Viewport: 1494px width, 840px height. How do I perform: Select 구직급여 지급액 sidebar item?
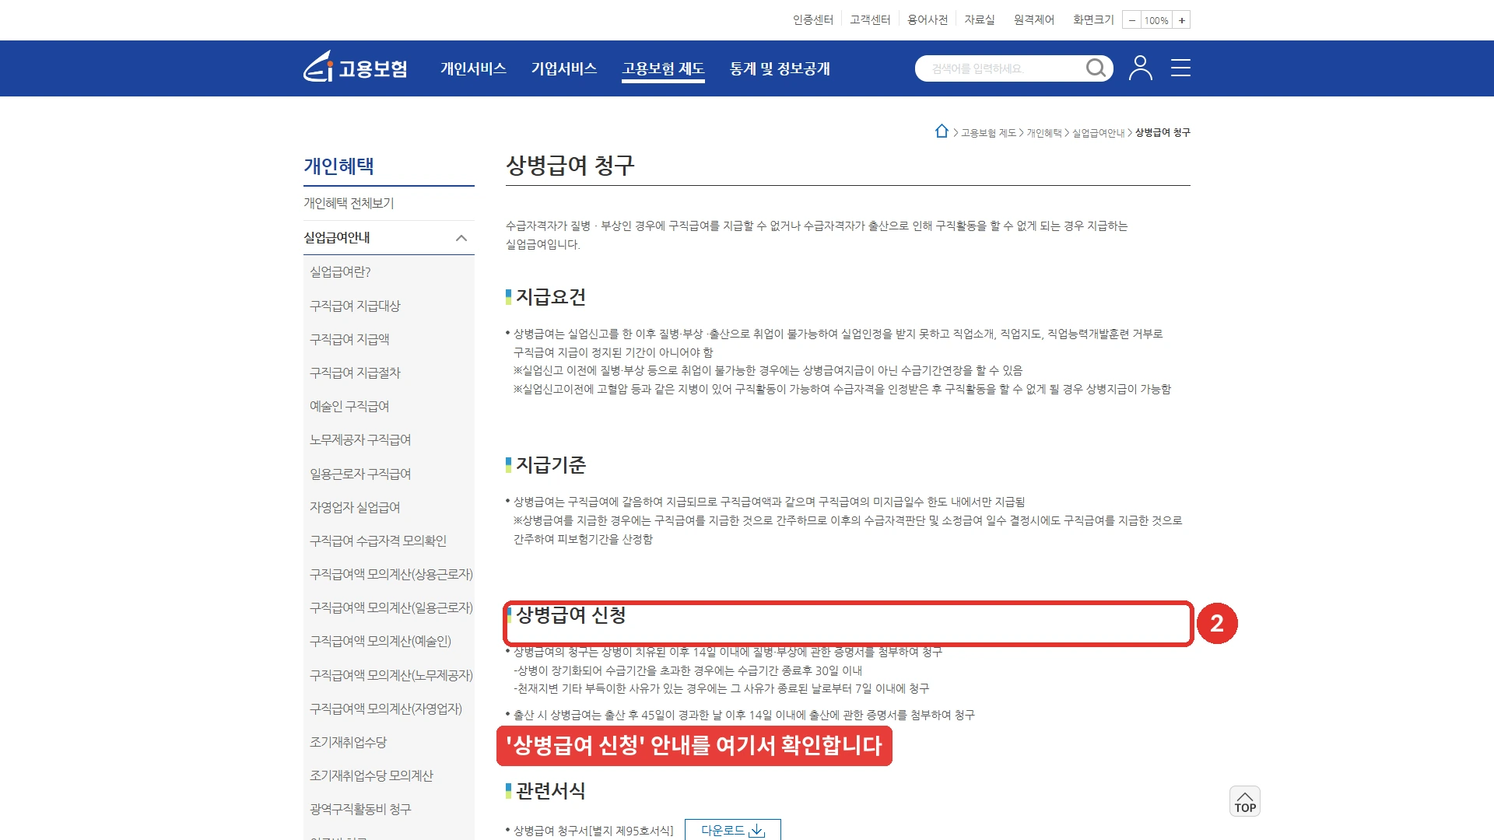point(349,339)
